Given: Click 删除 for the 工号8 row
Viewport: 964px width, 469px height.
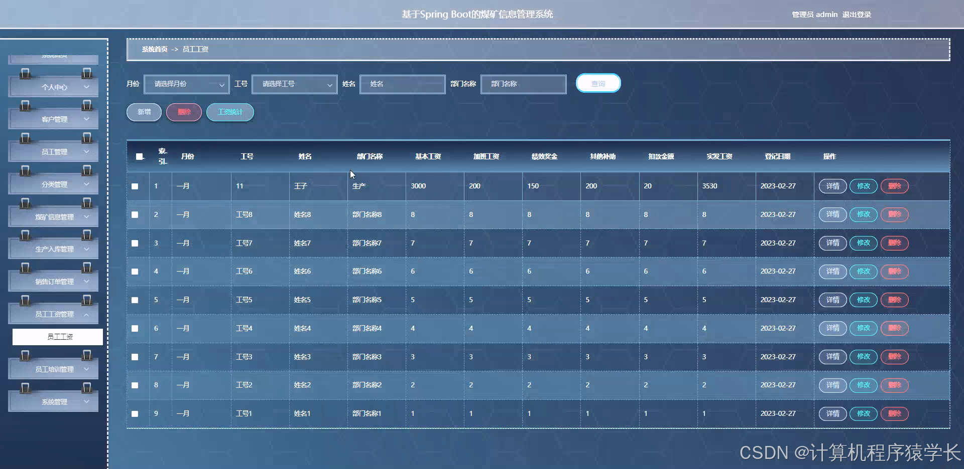Looking at the screenshot, I should point(895,214).
